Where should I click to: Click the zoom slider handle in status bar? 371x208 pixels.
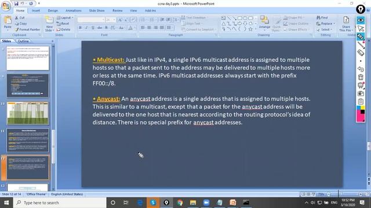click(x=341, y=194)
